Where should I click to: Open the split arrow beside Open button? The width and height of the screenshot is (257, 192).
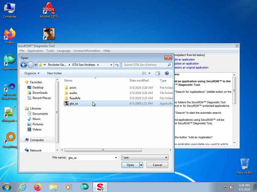pos(141,165)
